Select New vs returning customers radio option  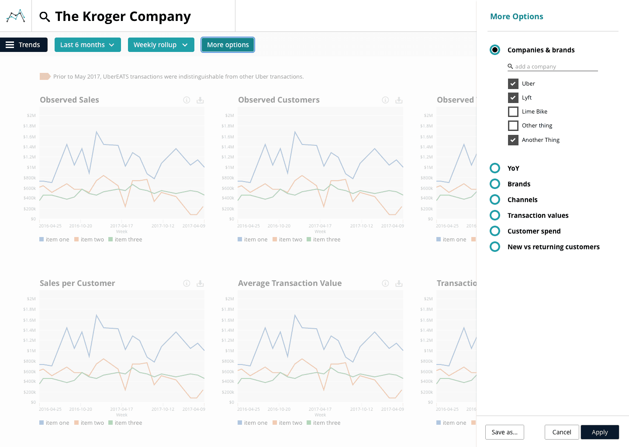(x=495, y=247)
